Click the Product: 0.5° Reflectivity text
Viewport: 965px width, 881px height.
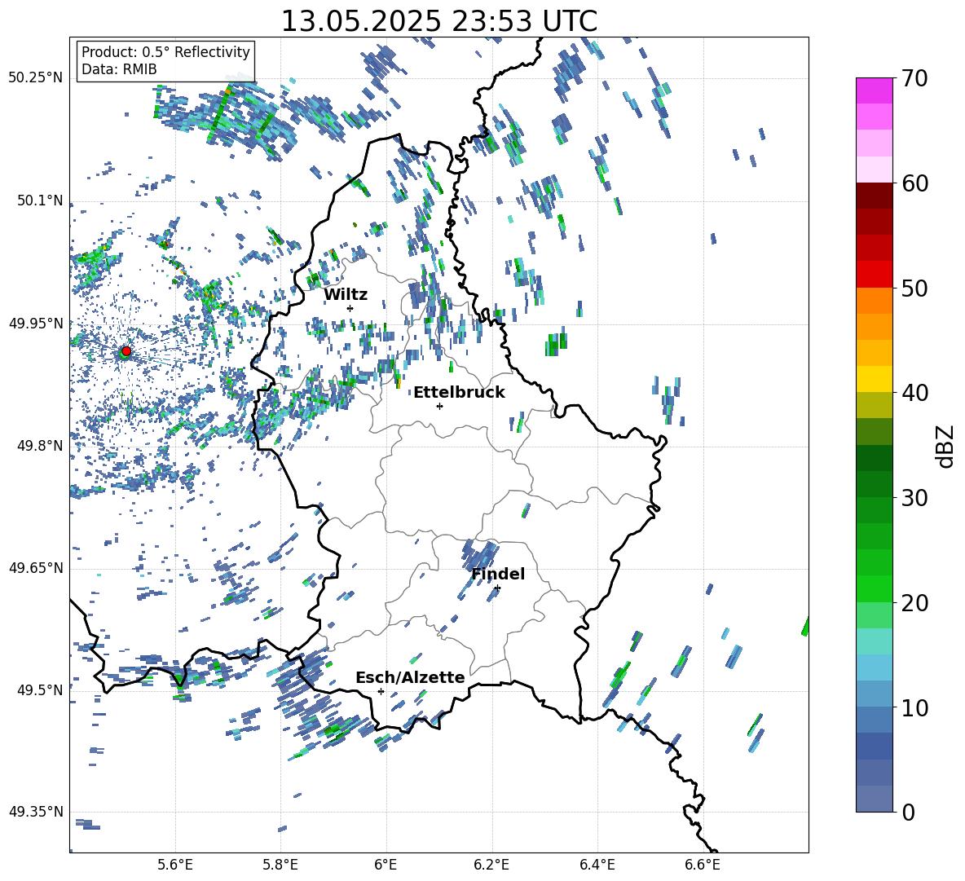point(165,51)
